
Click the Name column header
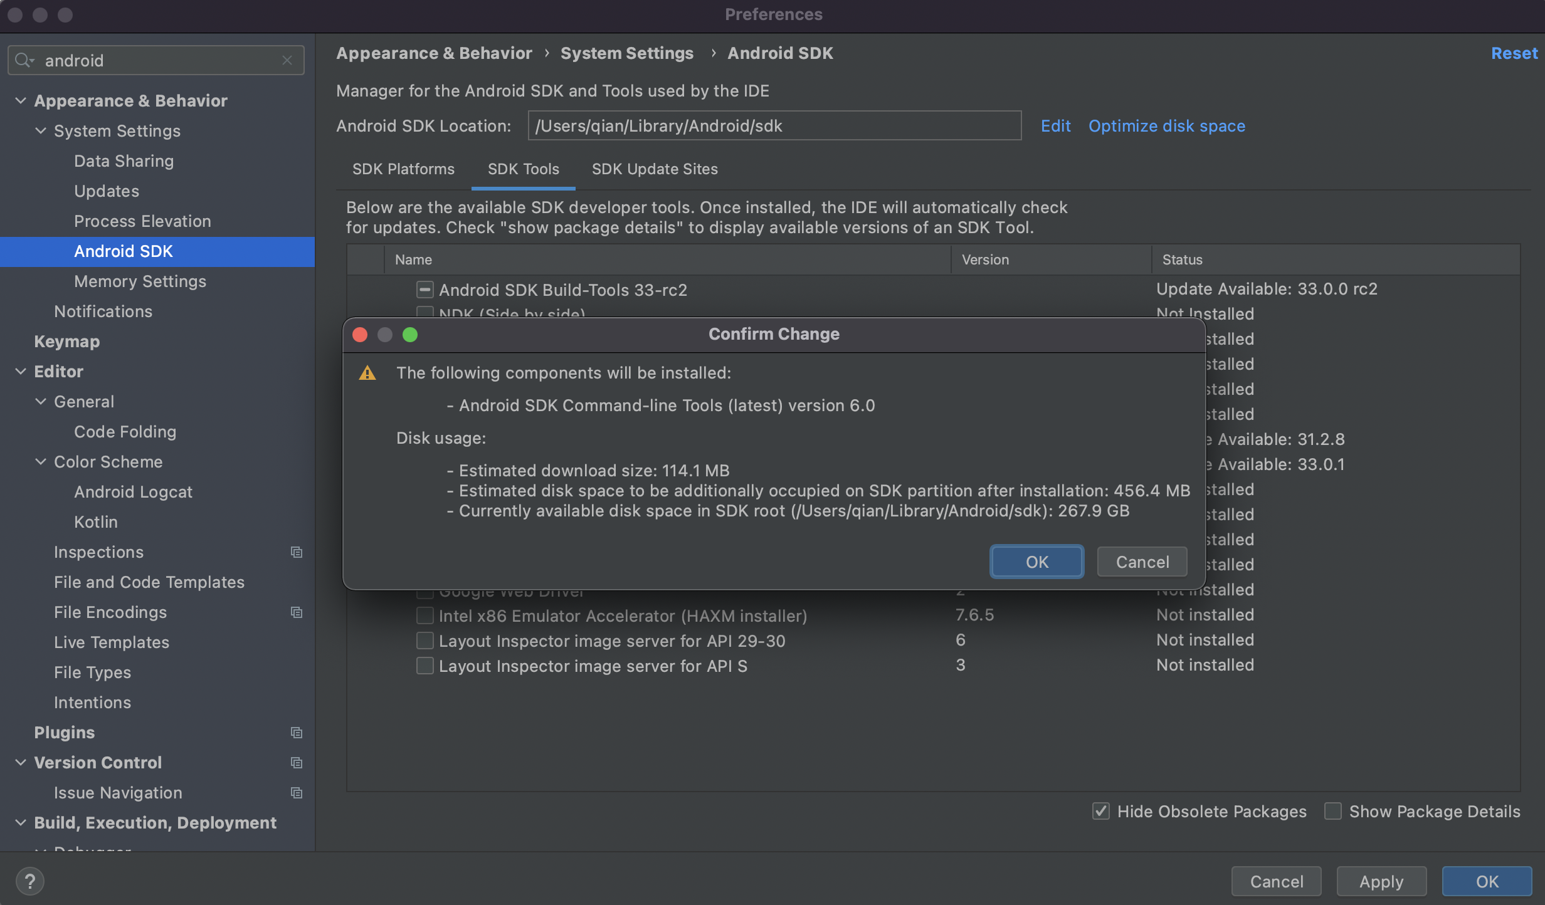[x=668, y=259]
